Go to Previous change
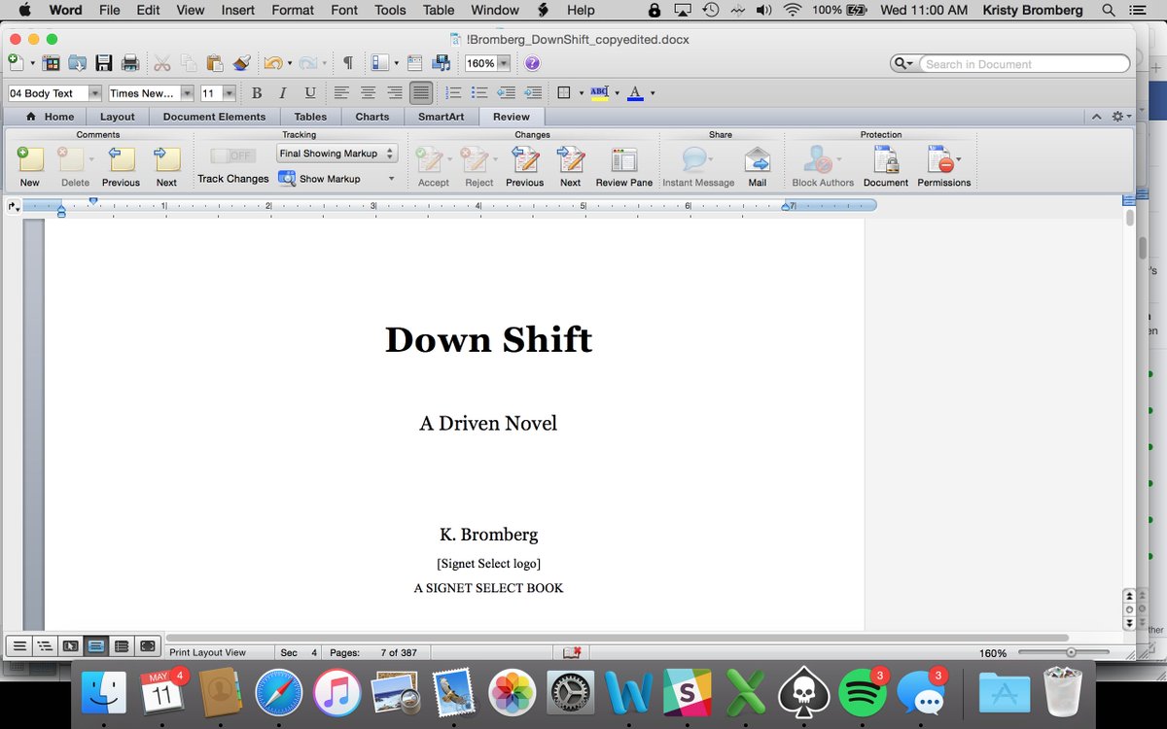The width and height of the screenshot is (1167, 729). click(x=525, y=166)
